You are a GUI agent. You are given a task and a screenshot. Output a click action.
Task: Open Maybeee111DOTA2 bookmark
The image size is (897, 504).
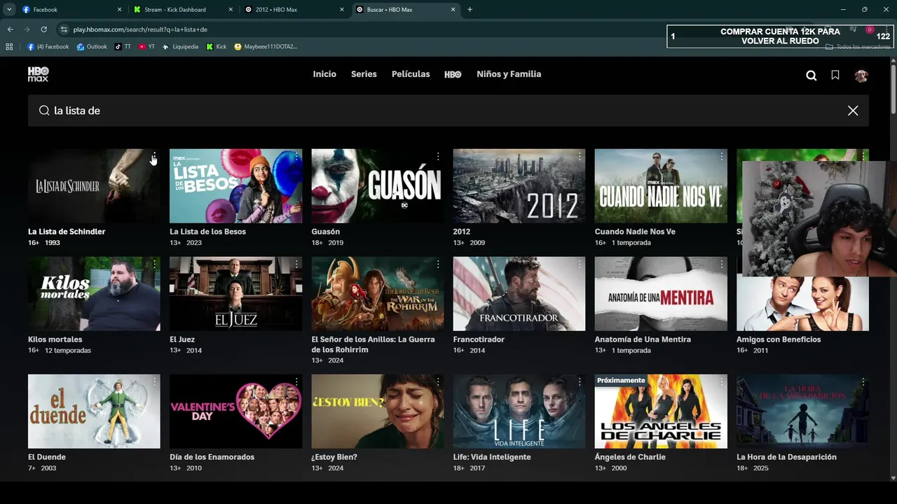click(x=266, y=47)
